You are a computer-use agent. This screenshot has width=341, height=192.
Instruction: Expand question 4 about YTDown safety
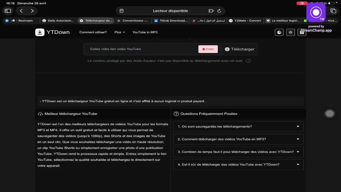tap(238, 165)
